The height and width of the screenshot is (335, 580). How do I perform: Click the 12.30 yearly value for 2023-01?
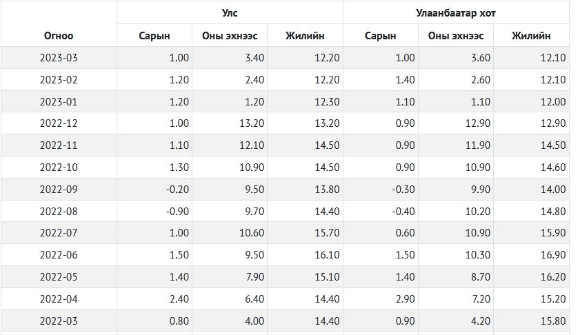coord(327,102)
